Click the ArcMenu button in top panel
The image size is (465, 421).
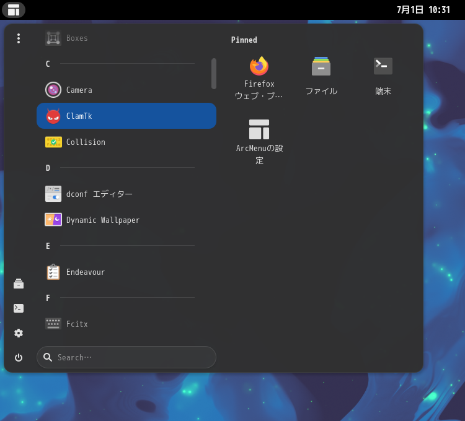tap(14, 10)
